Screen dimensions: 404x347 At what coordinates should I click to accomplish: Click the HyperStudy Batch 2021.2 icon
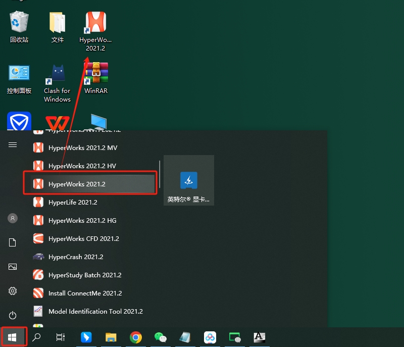(x=38, y=275)
